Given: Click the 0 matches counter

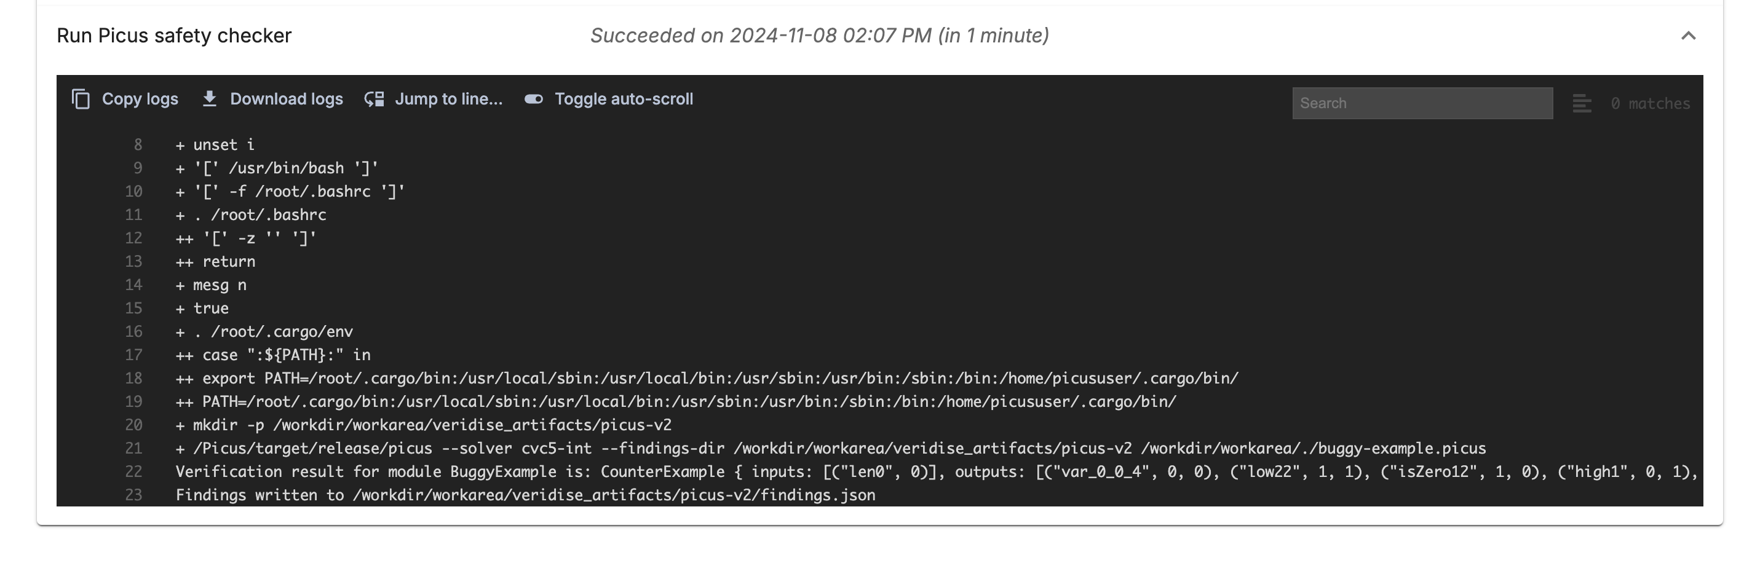Looking at the screenshot, I should coord(1651,103).
